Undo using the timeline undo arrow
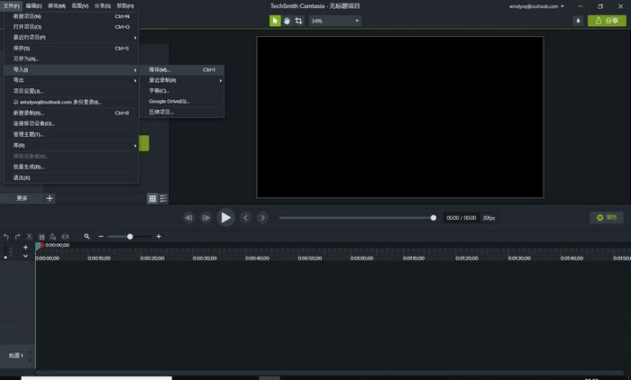This screenshot has width=631, height=380. (x=6, y=237)
